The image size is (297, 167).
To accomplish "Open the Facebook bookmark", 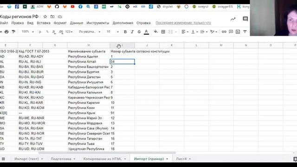I will tap(80, 6).
